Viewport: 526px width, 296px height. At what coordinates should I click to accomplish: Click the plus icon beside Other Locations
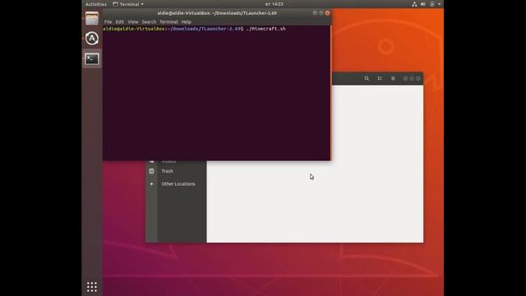tap(151, 184)
